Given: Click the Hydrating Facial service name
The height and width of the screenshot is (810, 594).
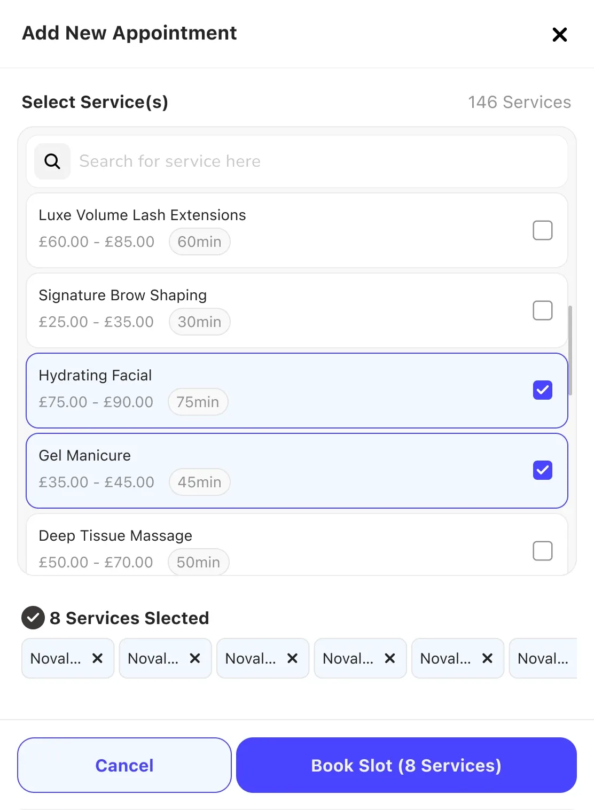Looking at the screenshot, I should pos(95,375).
